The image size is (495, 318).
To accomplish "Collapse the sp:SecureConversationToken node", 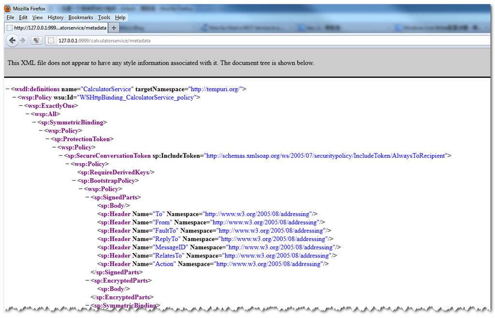I will pos(61,156).
